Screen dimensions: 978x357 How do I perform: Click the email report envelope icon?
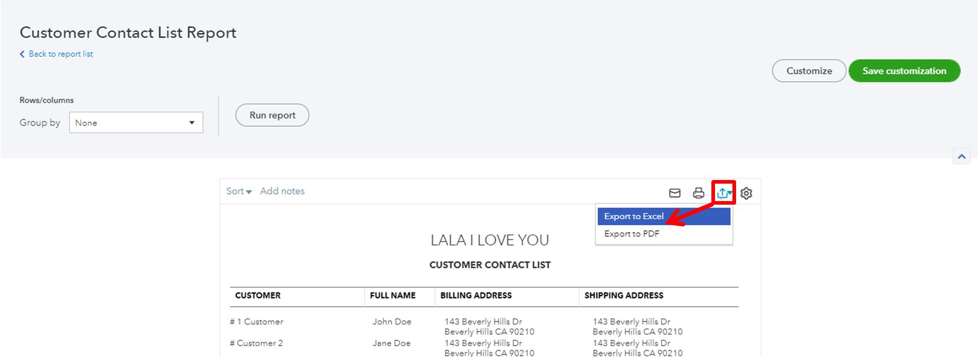tap(675, 193)
